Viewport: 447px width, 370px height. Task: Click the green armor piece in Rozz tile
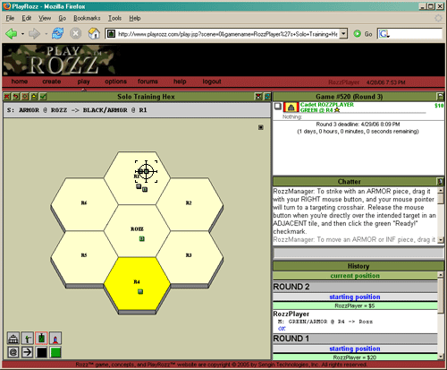142,238
